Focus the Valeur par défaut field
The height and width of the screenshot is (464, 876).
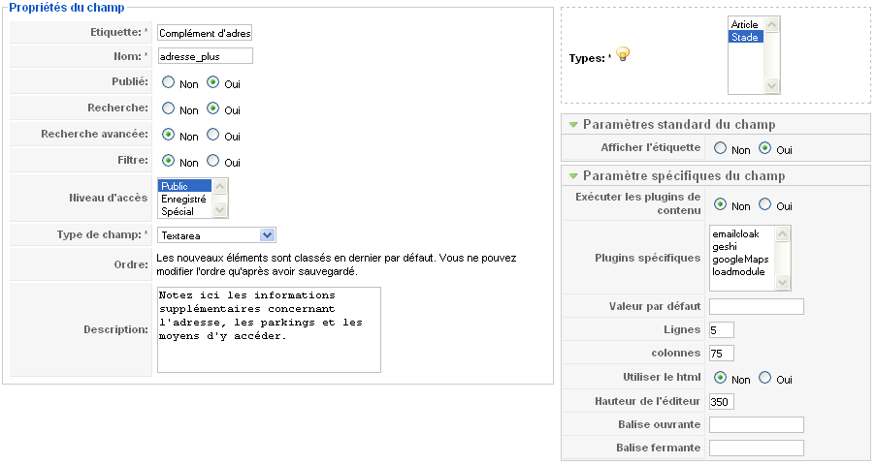click(x=757, y=306)
